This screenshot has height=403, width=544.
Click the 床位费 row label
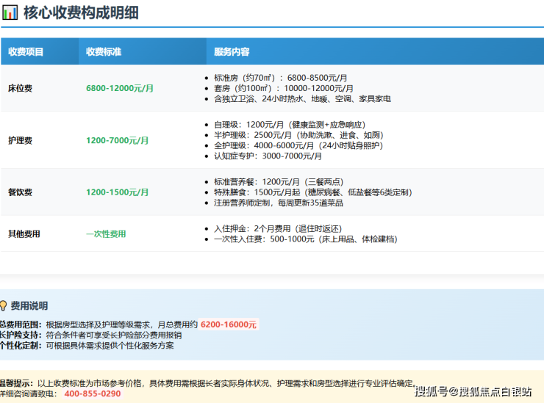pyautogui.click(x=20, y=88)
